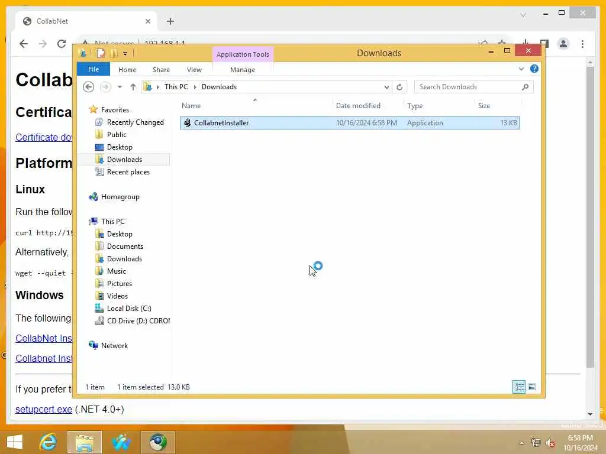The image size is (606, 454).
Task: Sort by Date modified column
Action: tap(358, 106)
